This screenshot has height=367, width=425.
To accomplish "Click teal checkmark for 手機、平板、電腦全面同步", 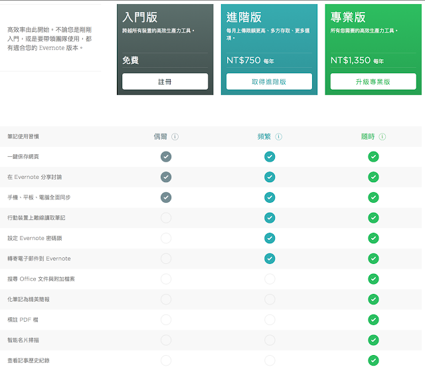I will [270, 197].
